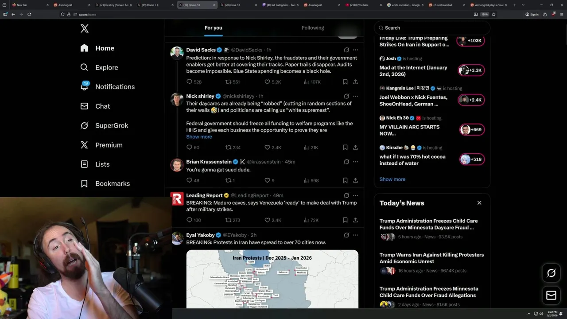Image resolution: width=567 pixels, height=319 pixels.
Task: Open Notifications from the sidebar
Action: [107, 87]
